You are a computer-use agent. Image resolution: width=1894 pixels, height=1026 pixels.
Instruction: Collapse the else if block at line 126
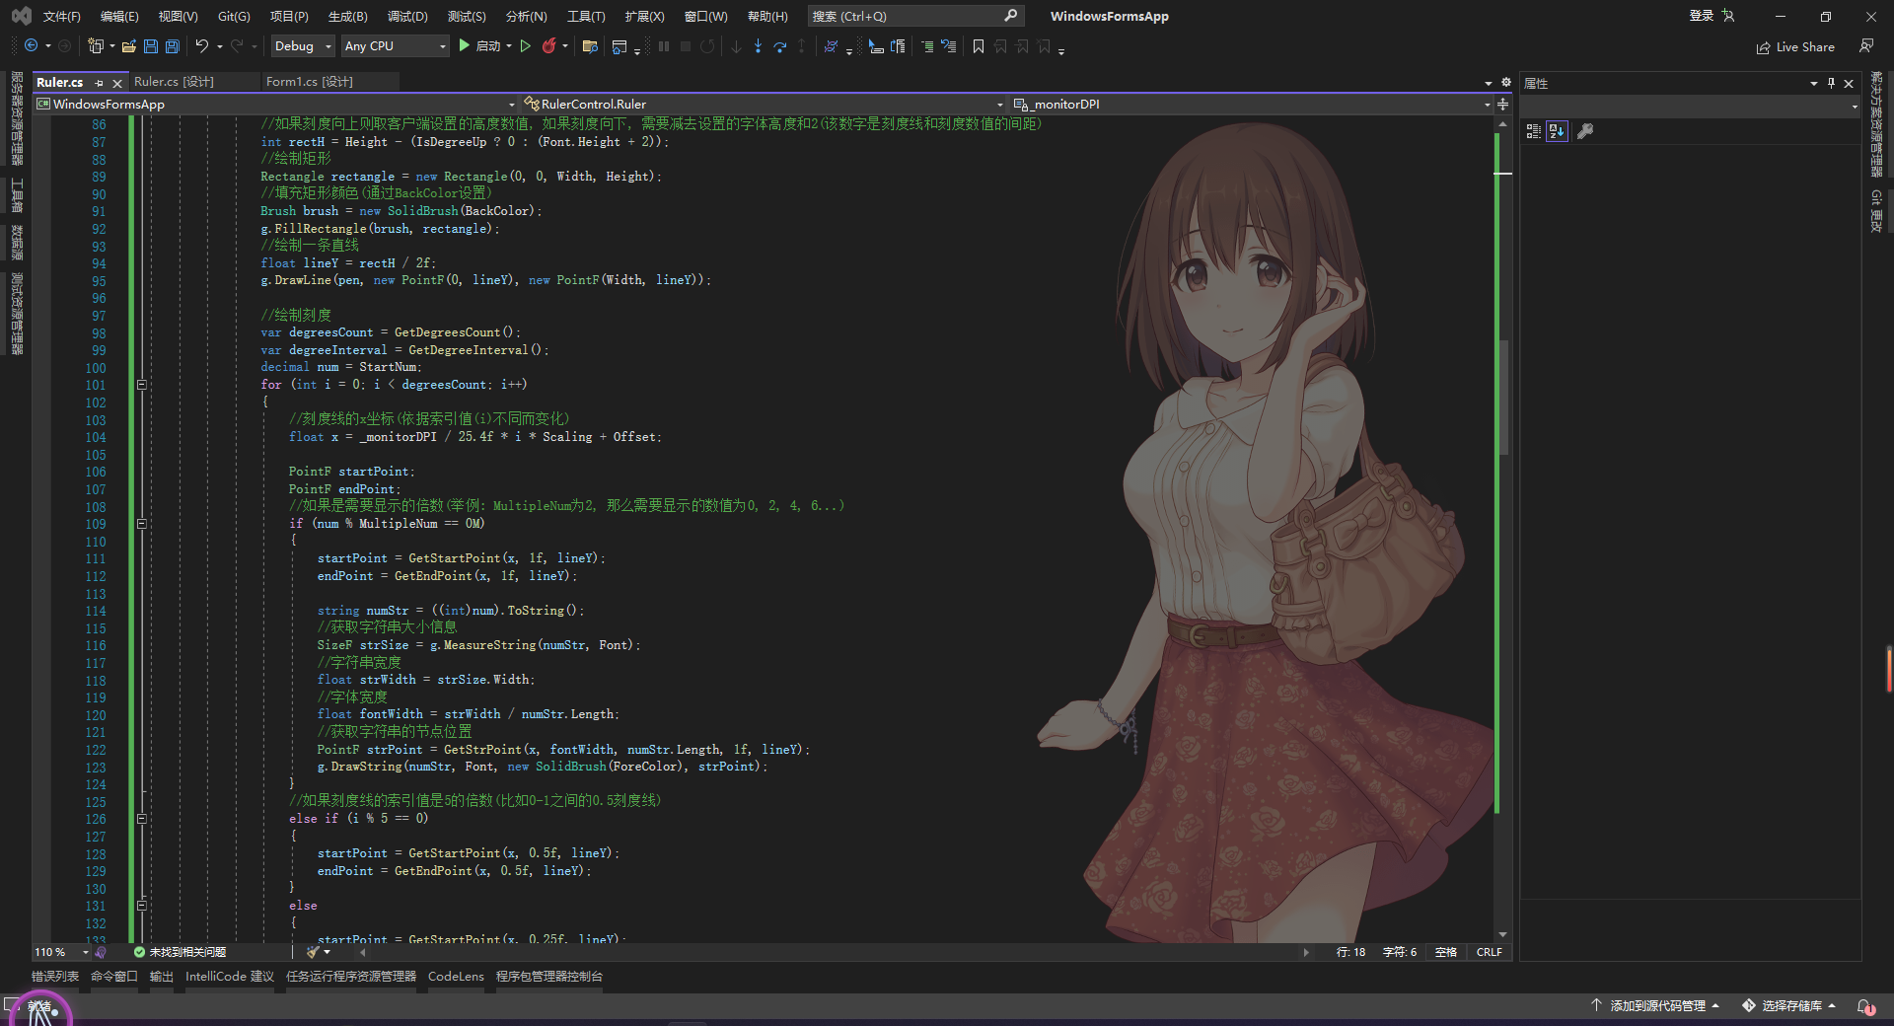(141, 819)
